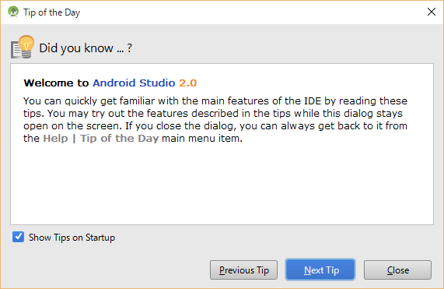
Task: Dismiss the dialog using the Close button
Action: coord(397,270)
